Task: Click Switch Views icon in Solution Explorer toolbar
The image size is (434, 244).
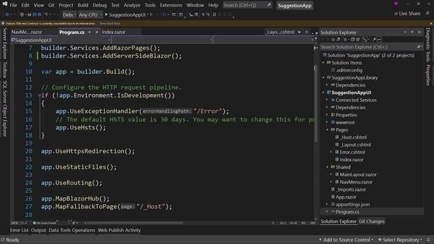Action: pos(338,39)
